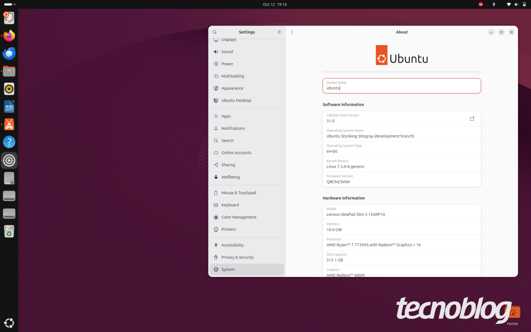The image size is (531, 332).
Task: Click the Sound speaker icon in sidebar
Action: pyautogui.click(x=216, y=52)
